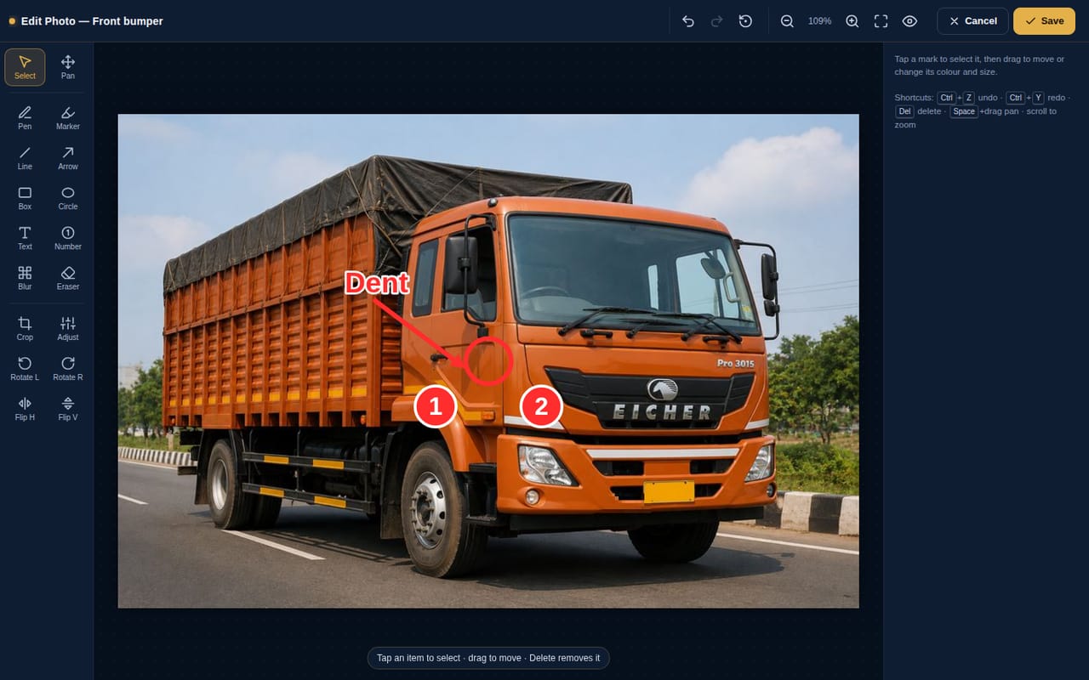Select the Line tool
Viewport: 1089px width, 680px height.
point(25,157)
